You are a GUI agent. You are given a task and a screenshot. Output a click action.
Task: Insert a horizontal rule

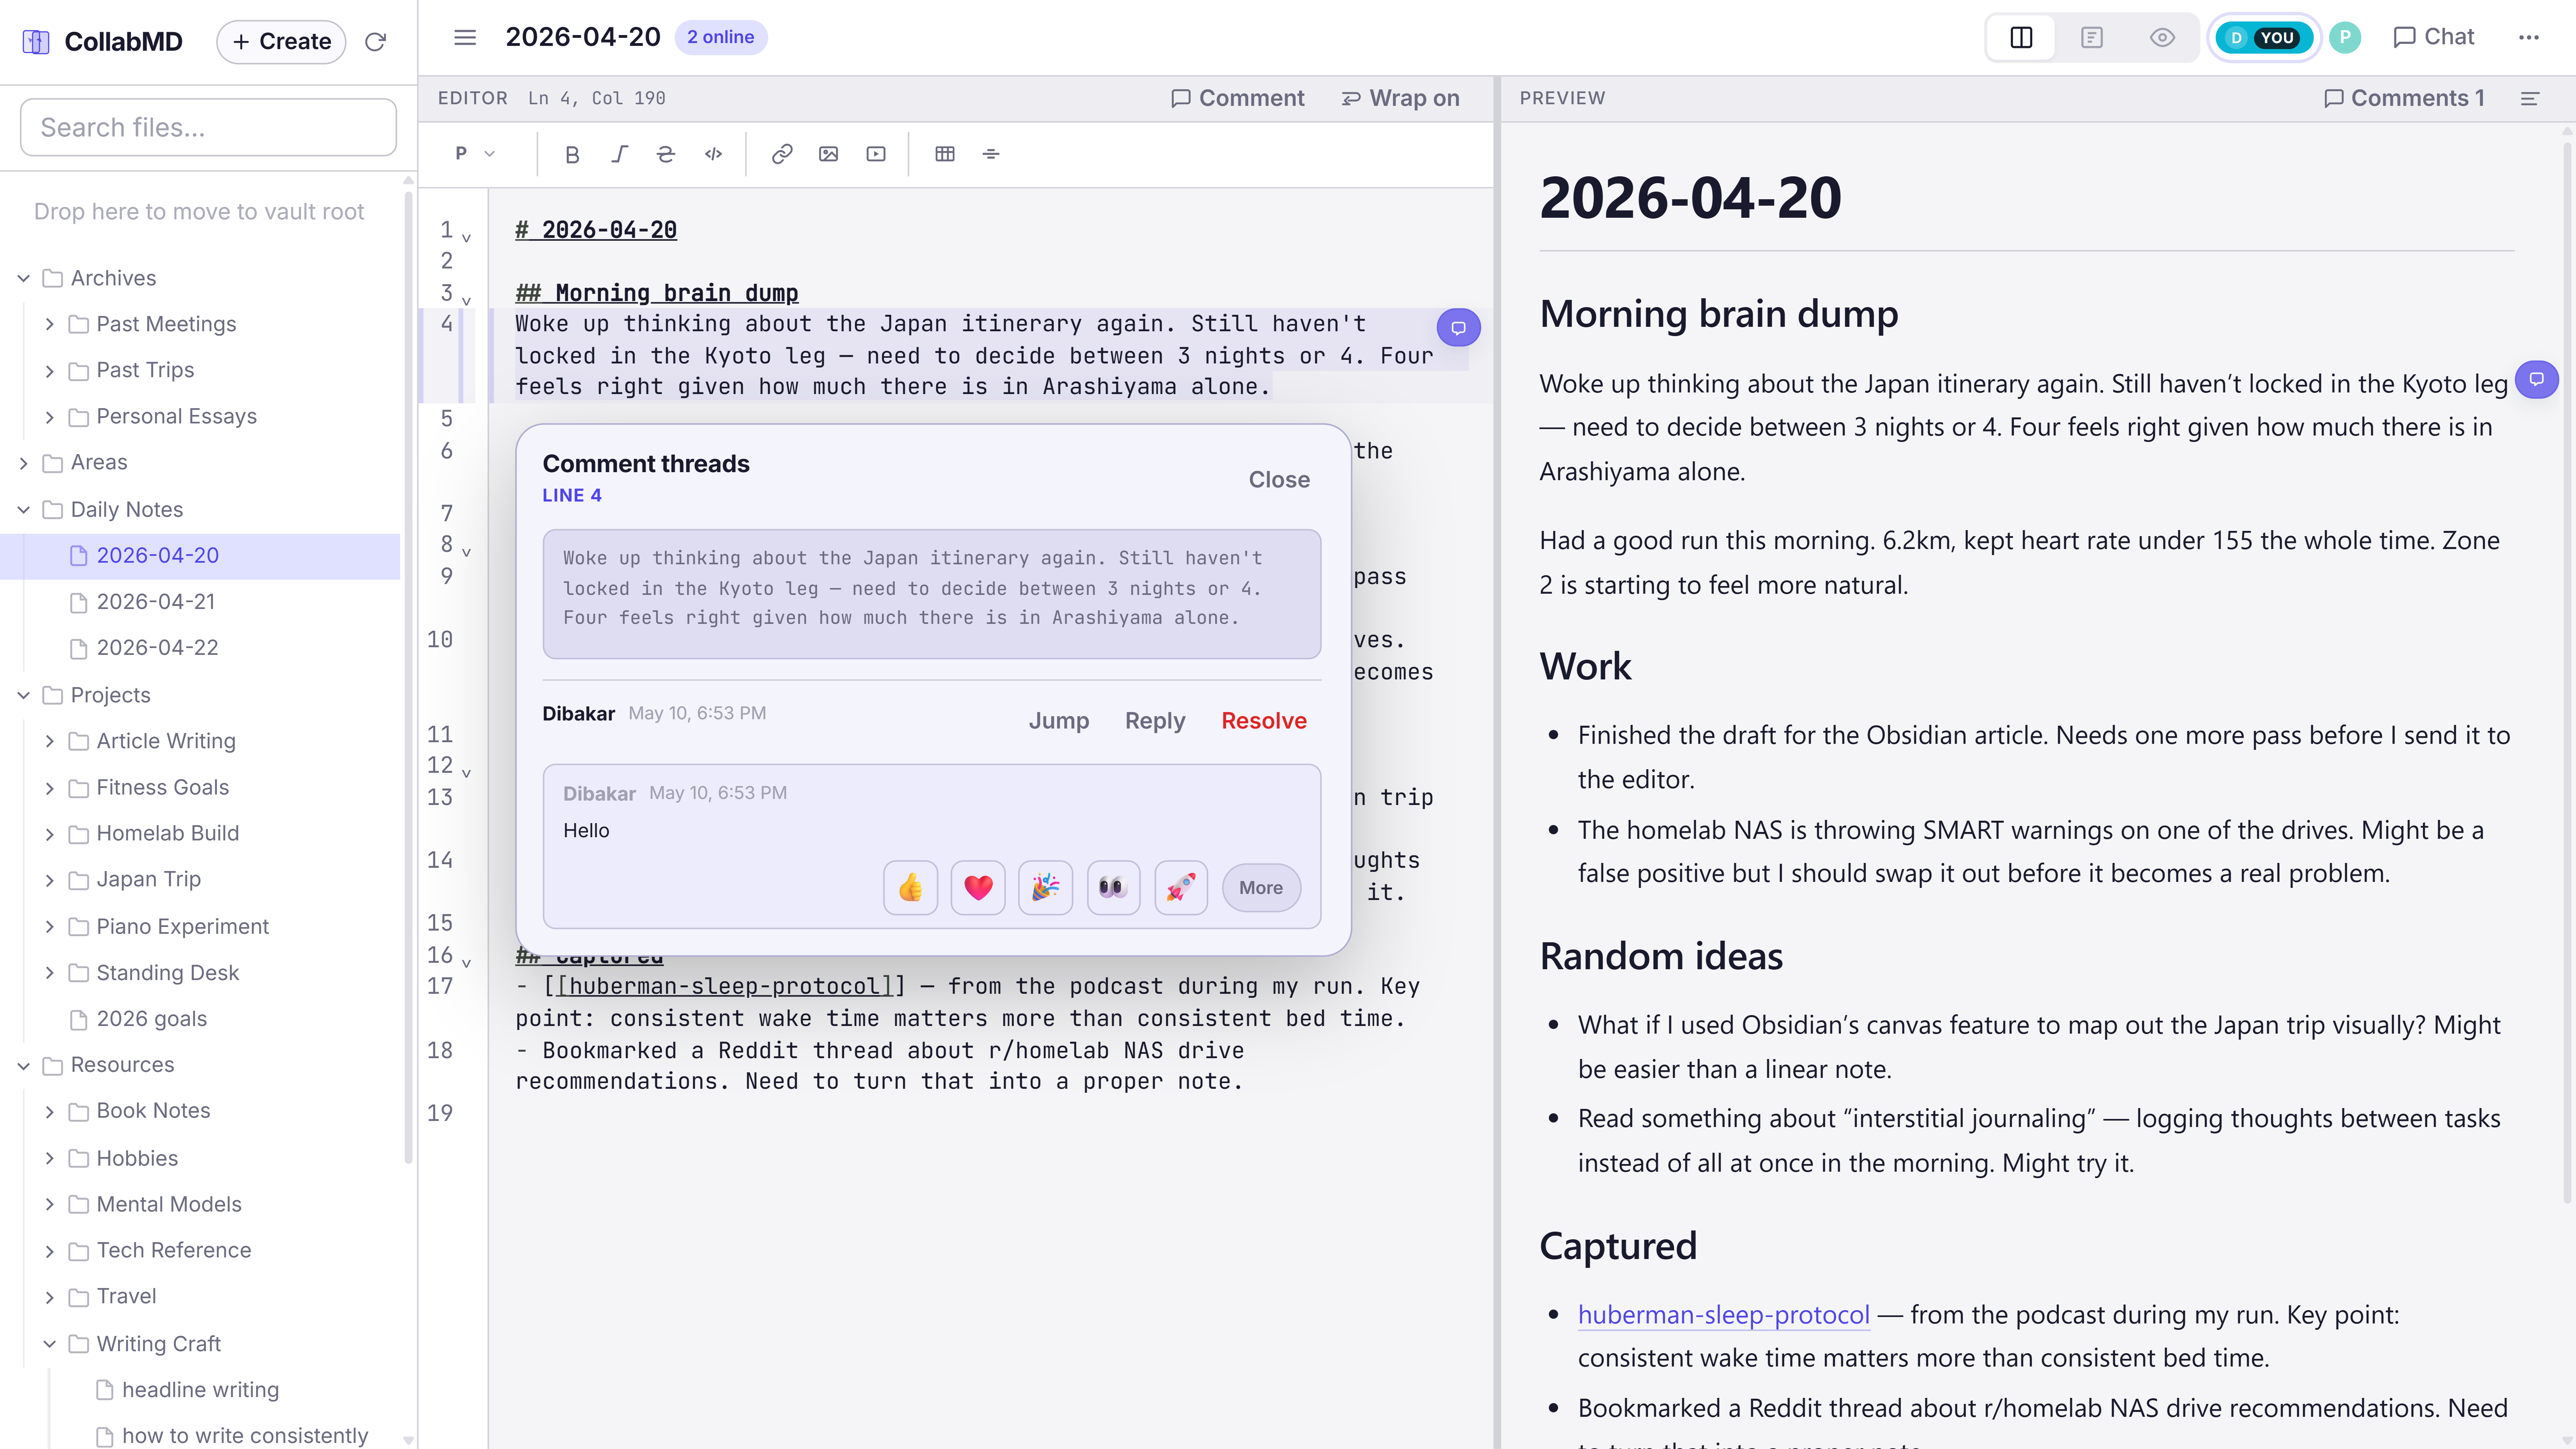click(991, 154)
